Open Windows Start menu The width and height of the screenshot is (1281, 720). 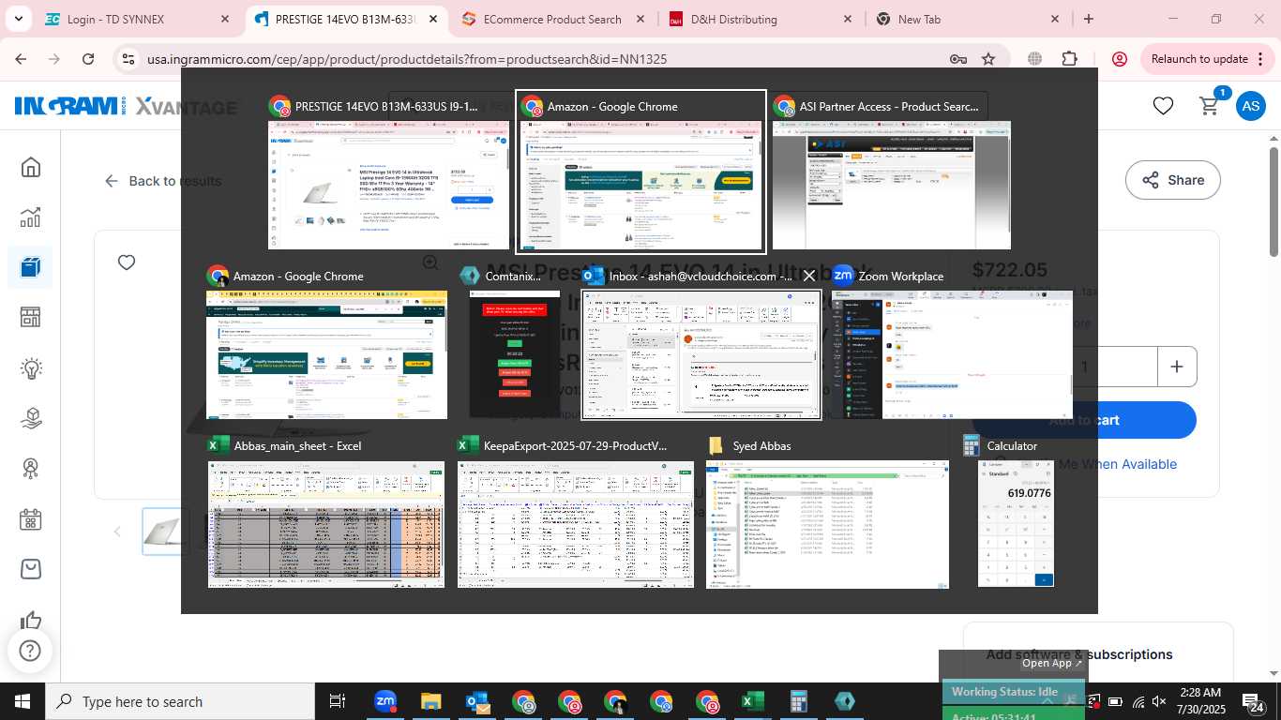click(23, 701)
